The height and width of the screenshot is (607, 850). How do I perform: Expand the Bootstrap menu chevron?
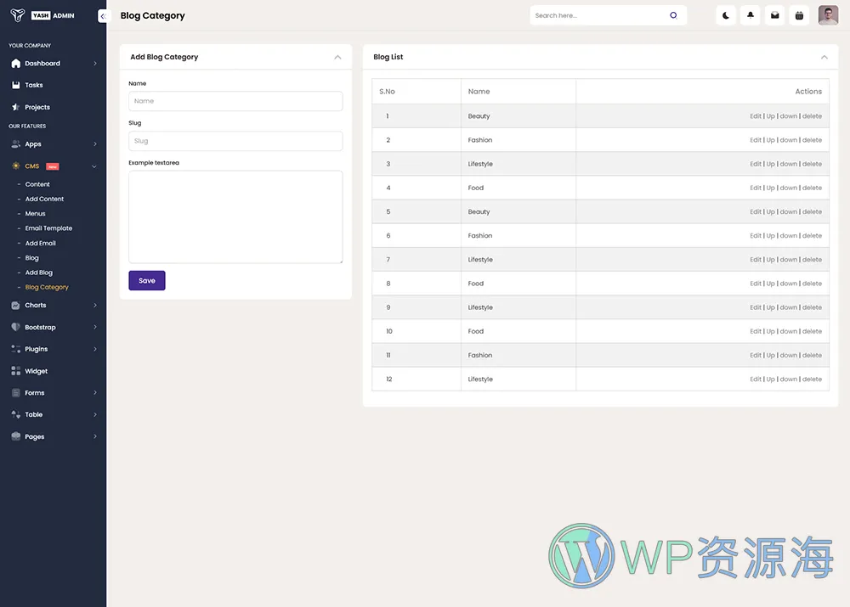pos(95,327)
